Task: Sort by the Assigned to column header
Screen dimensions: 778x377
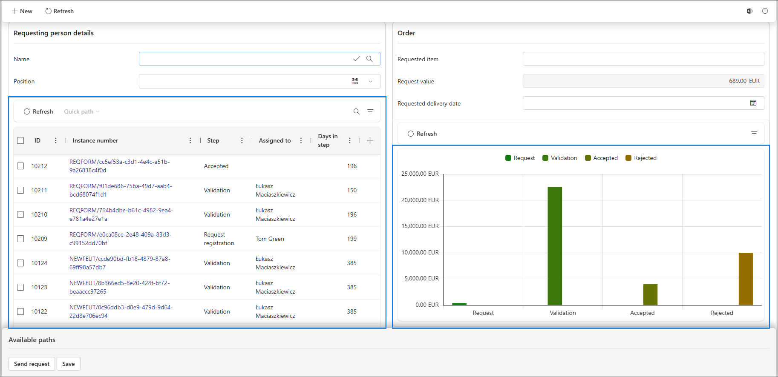Action: pyautogui.click(x=275, y=140)
